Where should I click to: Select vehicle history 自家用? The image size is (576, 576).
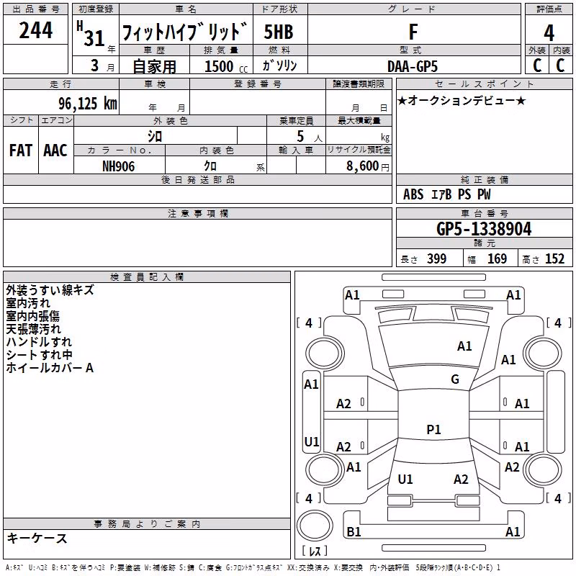coord(154,66)
